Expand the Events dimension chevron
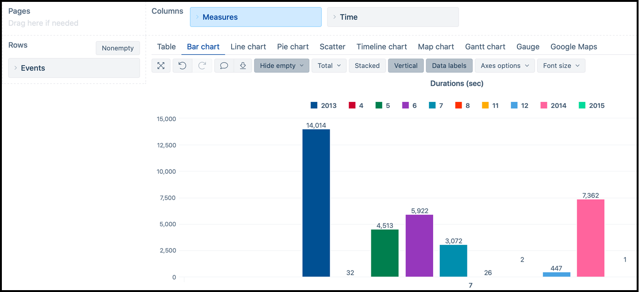The image size is (639, 292). tap(15, 68)
